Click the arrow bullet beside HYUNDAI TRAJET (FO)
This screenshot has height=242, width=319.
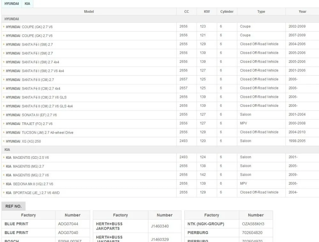click(4, 123)
